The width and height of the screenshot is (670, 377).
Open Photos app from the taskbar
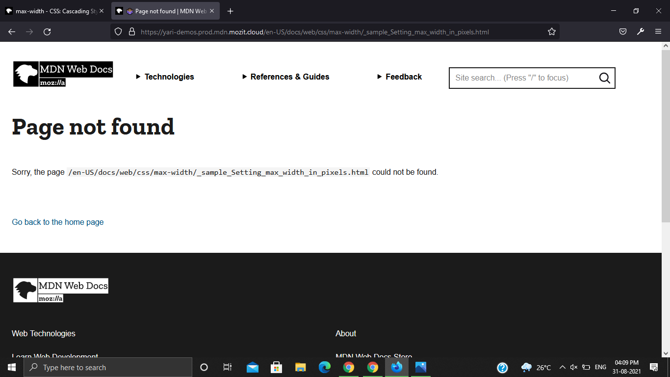[420, 367]
